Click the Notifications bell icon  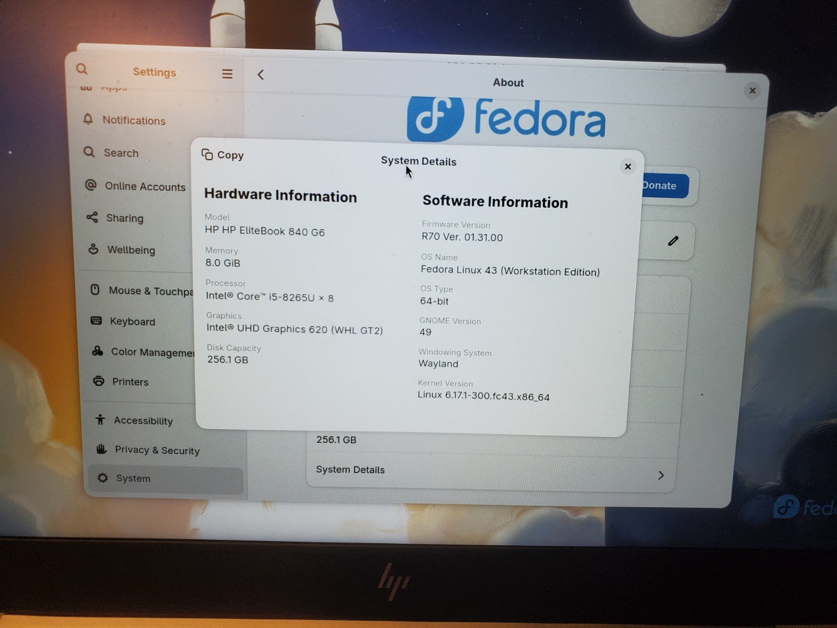[88, 119]
